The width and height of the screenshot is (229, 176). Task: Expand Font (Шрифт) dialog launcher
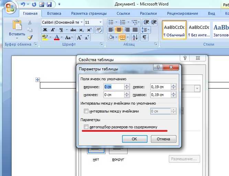tap(101, 44)
